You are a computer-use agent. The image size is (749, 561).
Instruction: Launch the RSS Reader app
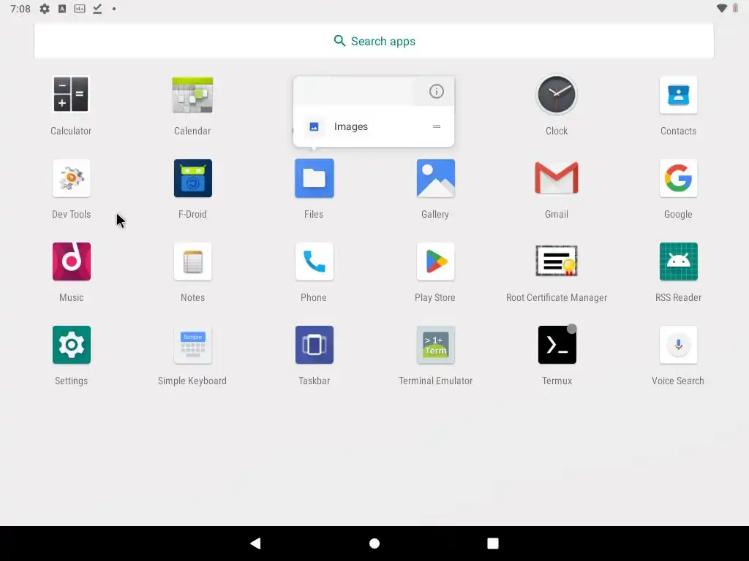pyautogui.click(x=678, y=262)
